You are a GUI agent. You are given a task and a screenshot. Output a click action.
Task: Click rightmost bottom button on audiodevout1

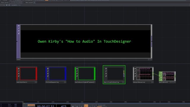(x=175, y=82)
